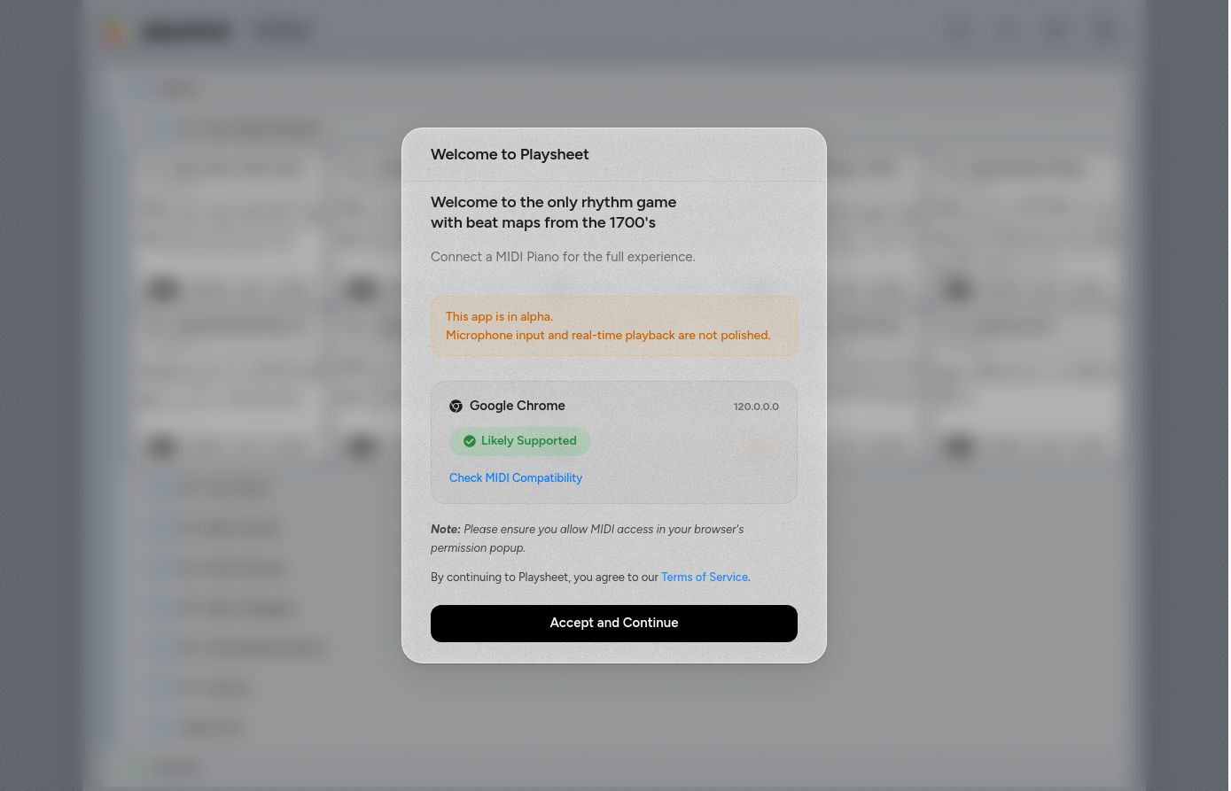Click the Likely Supported status label
This screenshot has width=1231, height=791.
(529, 441)
